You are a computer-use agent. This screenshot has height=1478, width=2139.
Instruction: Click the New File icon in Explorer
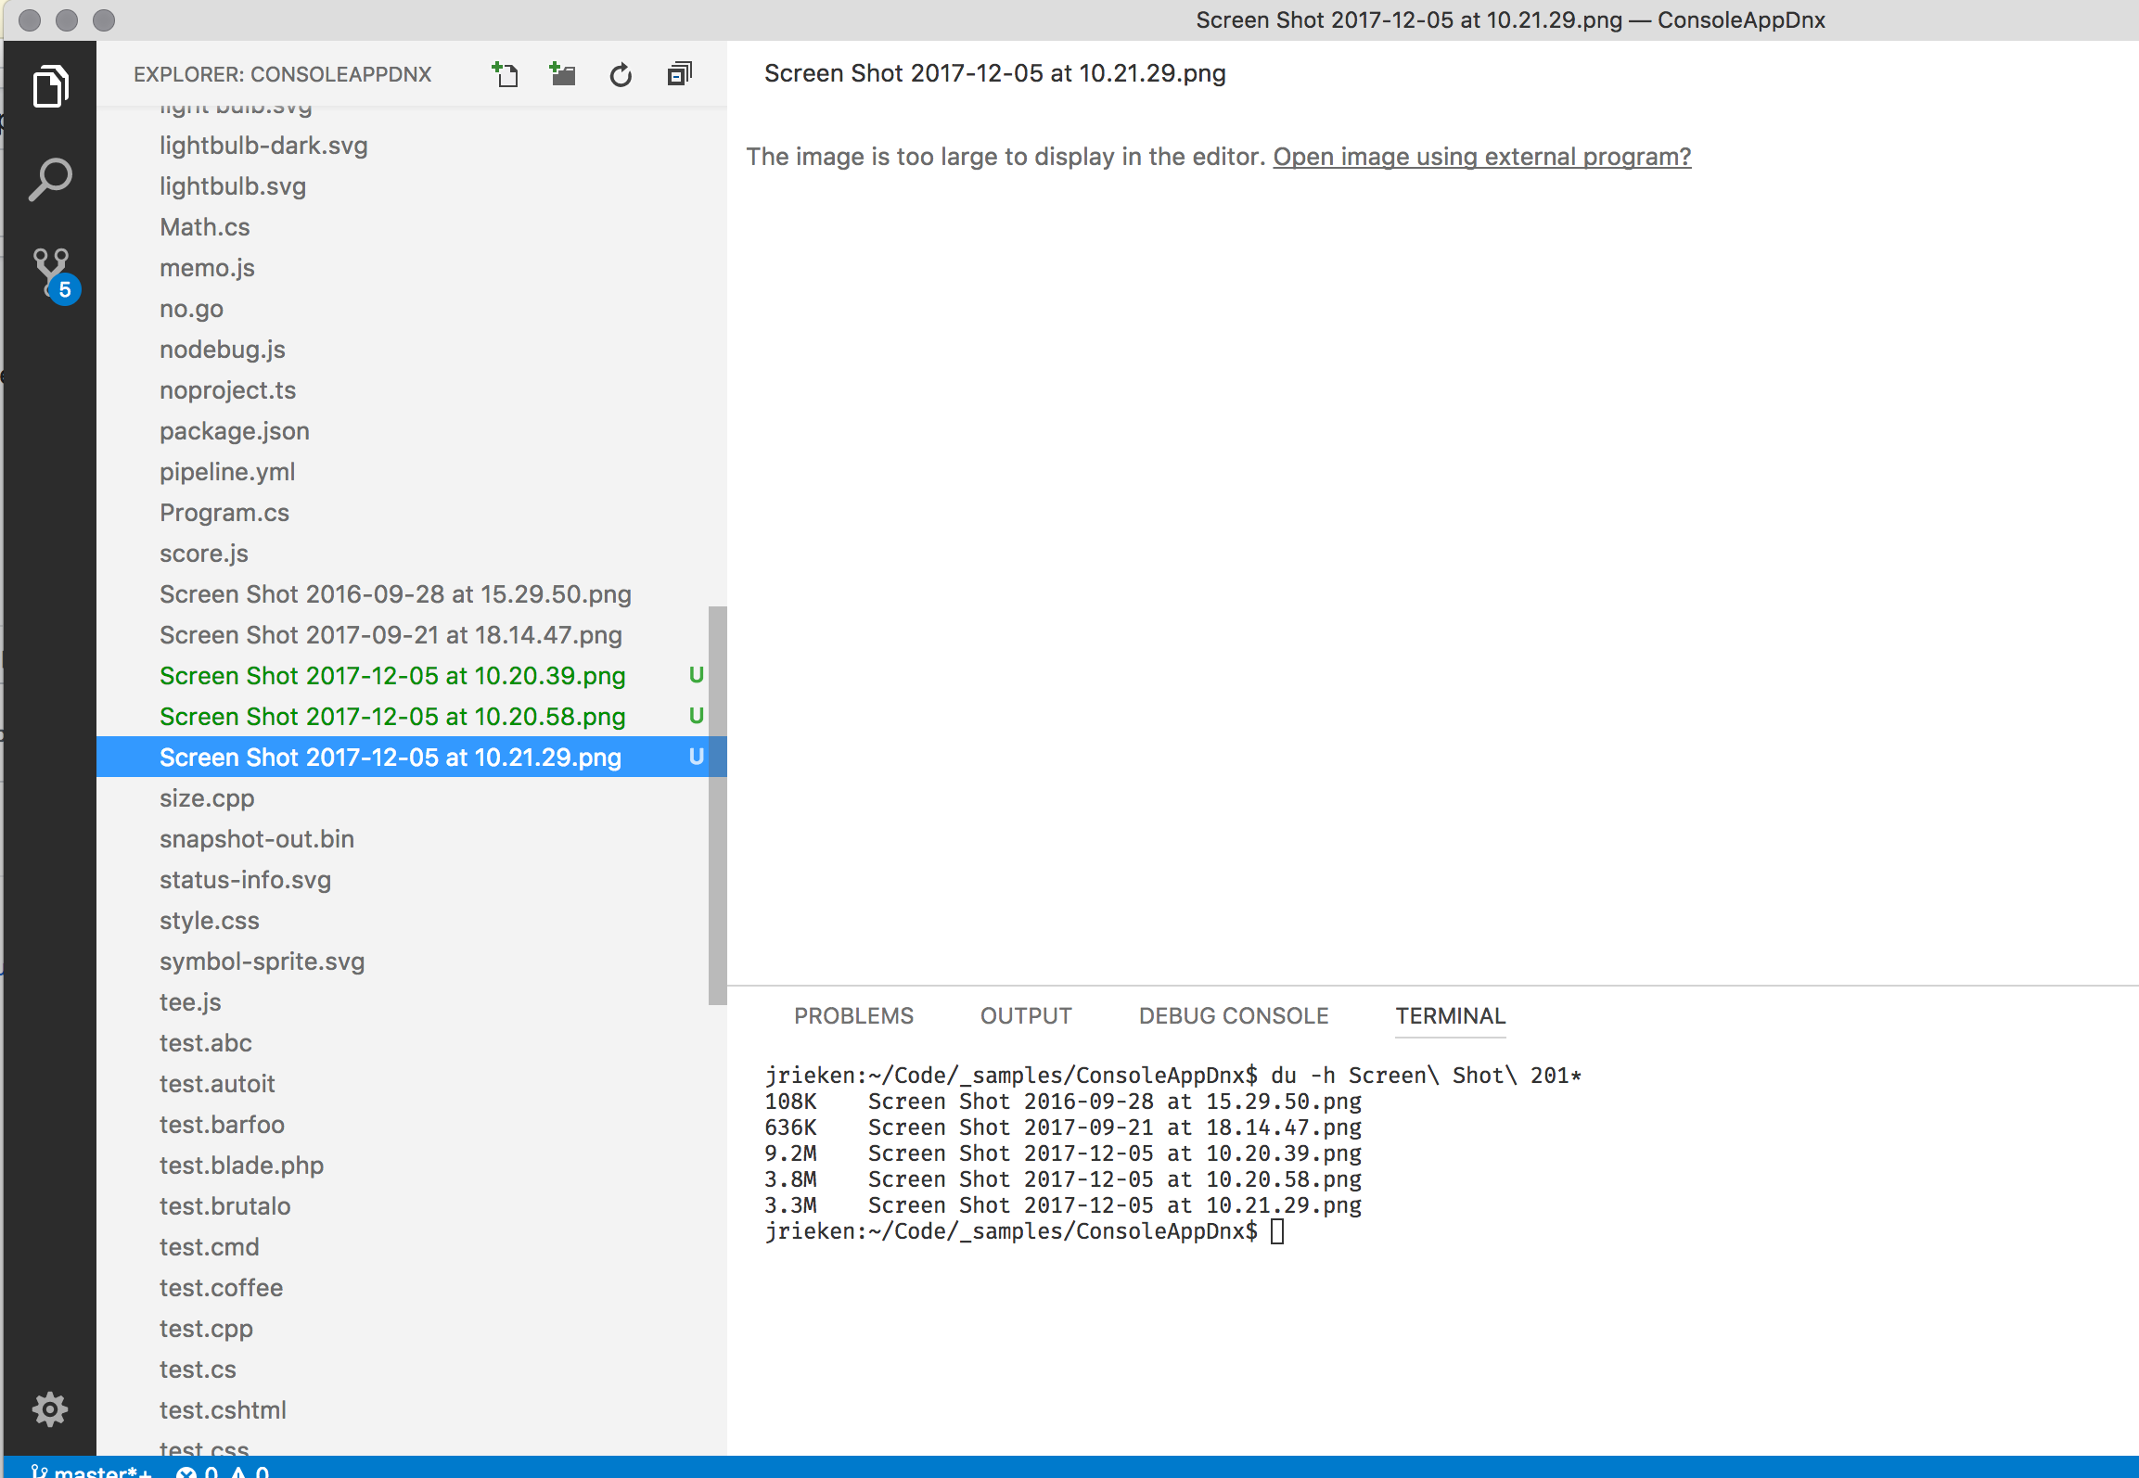(x=506, y=74)
